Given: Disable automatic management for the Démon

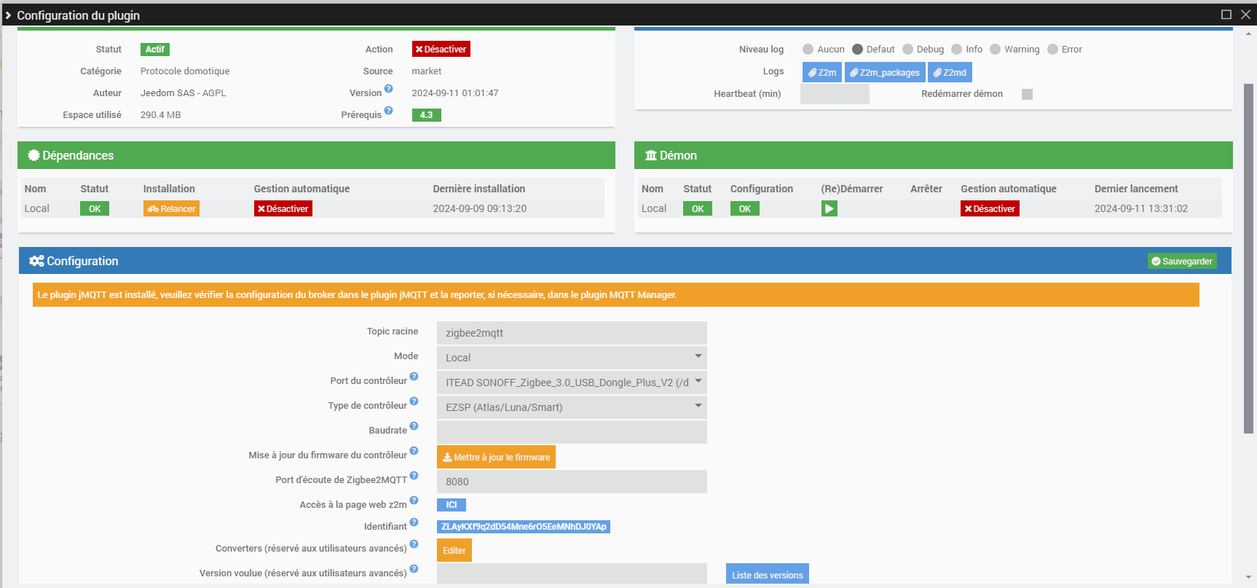Looking at the screenshot, I should 990,209.
